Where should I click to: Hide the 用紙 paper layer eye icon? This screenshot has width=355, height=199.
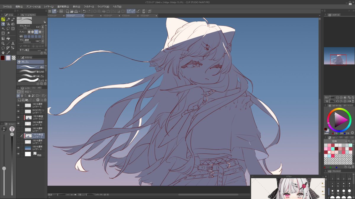tap(18, 154)
